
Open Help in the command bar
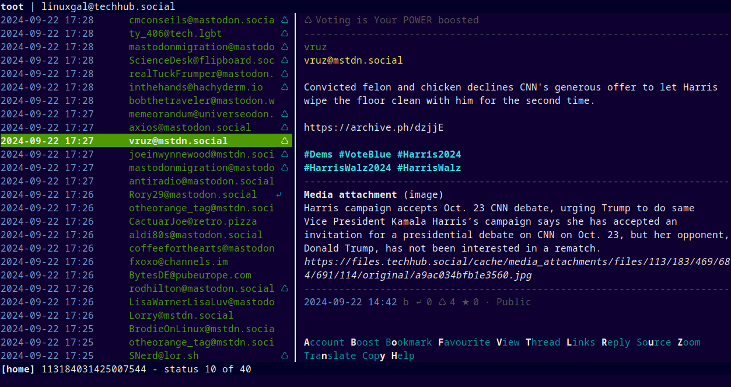point(403,355)
